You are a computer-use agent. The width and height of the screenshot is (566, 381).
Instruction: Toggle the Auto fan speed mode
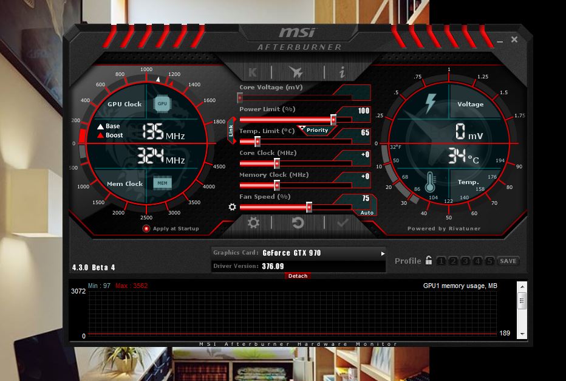[x=367, y=213]
